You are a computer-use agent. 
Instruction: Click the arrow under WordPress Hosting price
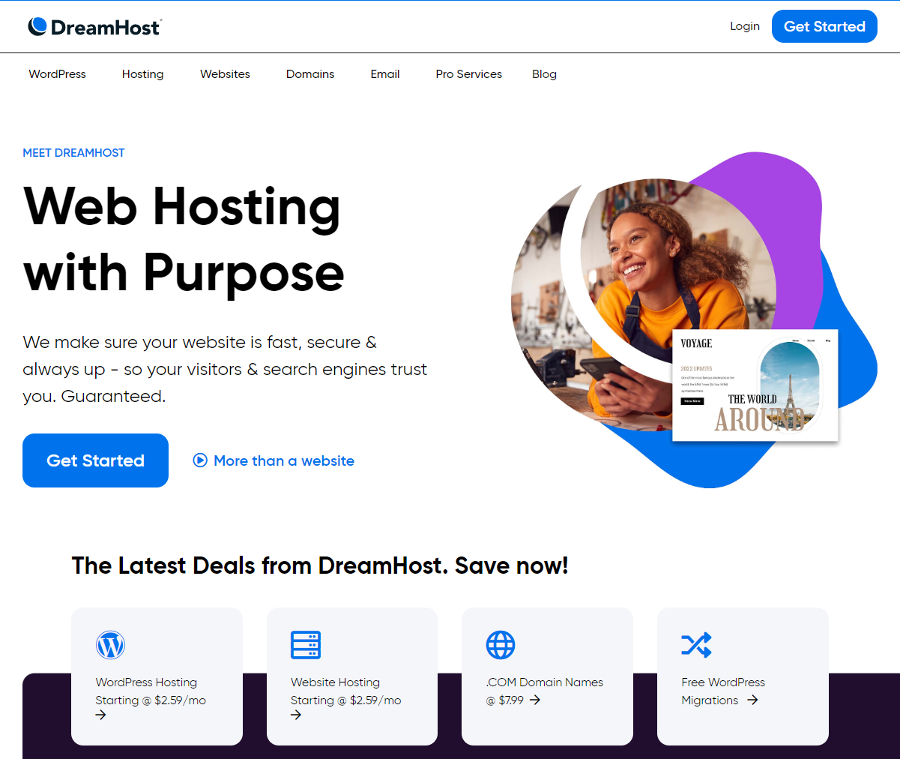(x=101, y=715)
